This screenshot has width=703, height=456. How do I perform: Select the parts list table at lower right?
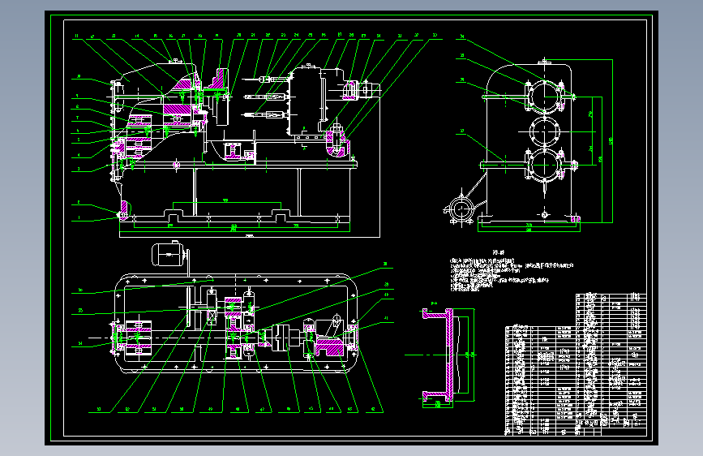pos(576,364)
